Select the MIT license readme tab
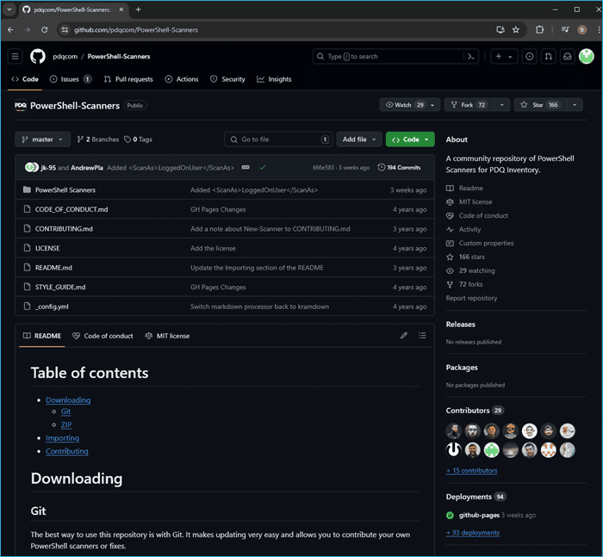The height and width of the screenshot is (557, 603). click(167, 336)
